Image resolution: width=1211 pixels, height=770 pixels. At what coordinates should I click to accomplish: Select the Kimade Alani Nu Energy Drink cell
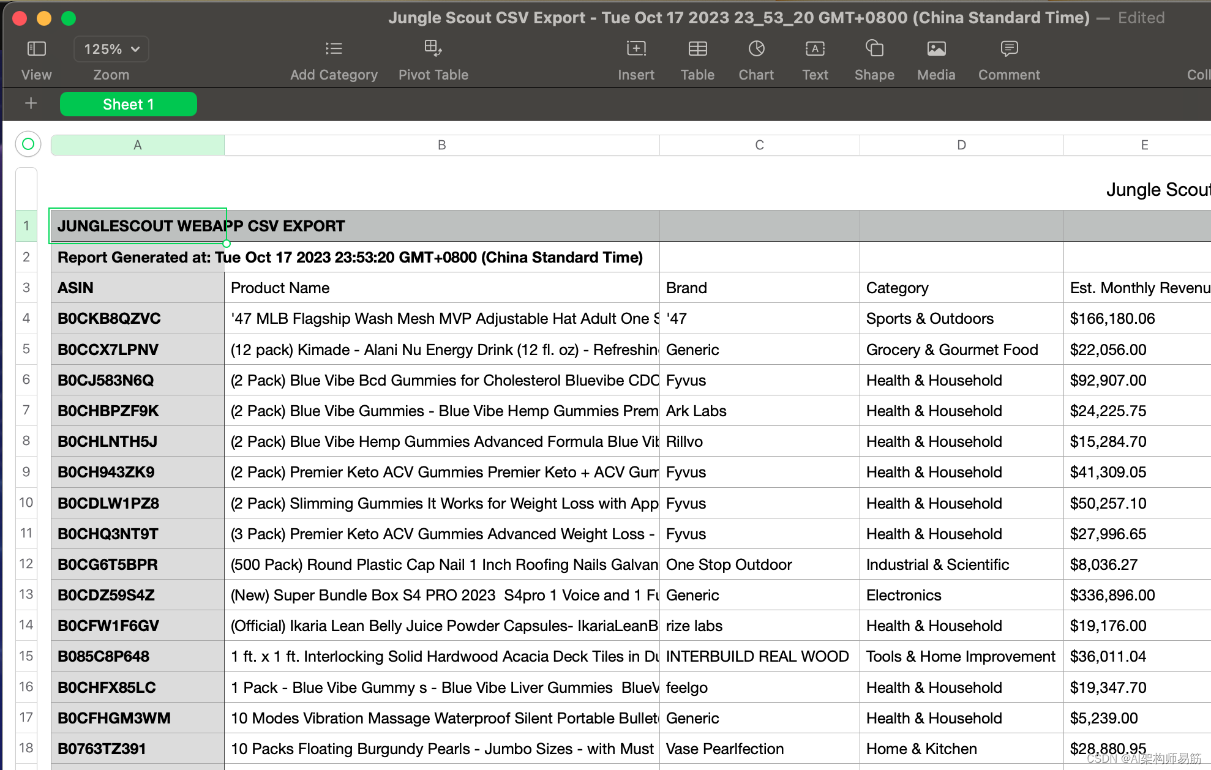point(442,349)
